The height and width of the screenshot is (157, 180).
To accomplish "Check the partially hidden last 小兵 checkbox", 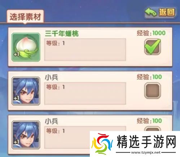I will tap(153, 129).
